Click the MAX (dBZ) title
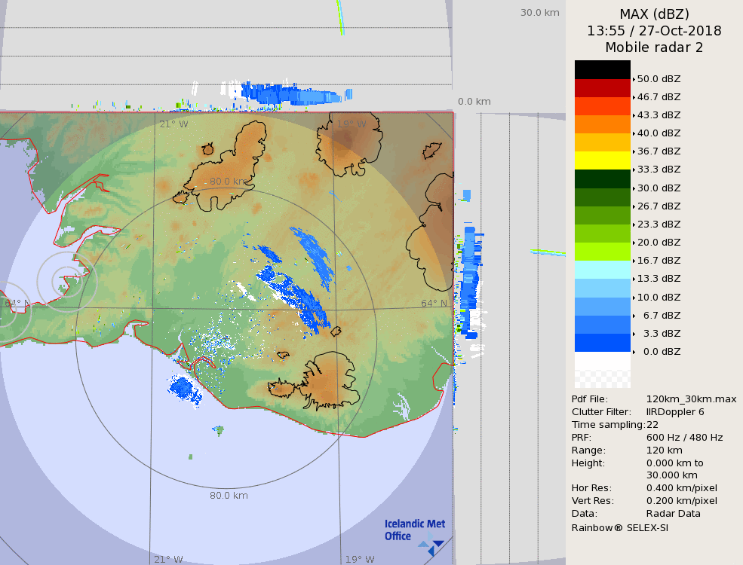 (x=654, y=14)
